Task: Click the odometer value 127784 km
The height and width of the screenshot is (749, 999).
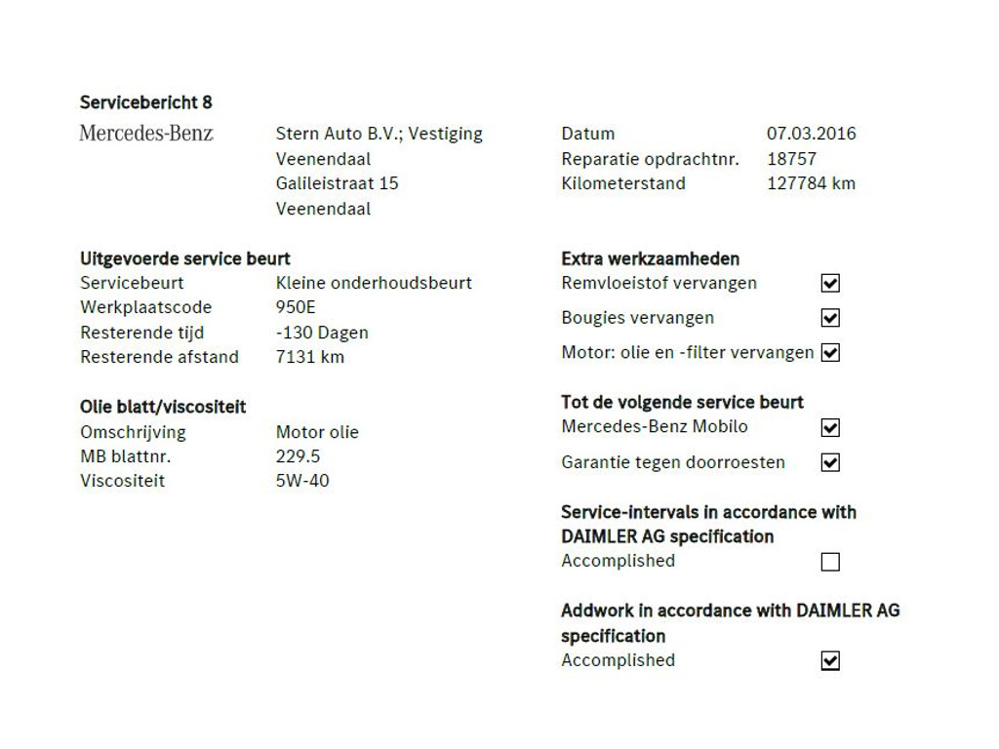Action: 811,183
